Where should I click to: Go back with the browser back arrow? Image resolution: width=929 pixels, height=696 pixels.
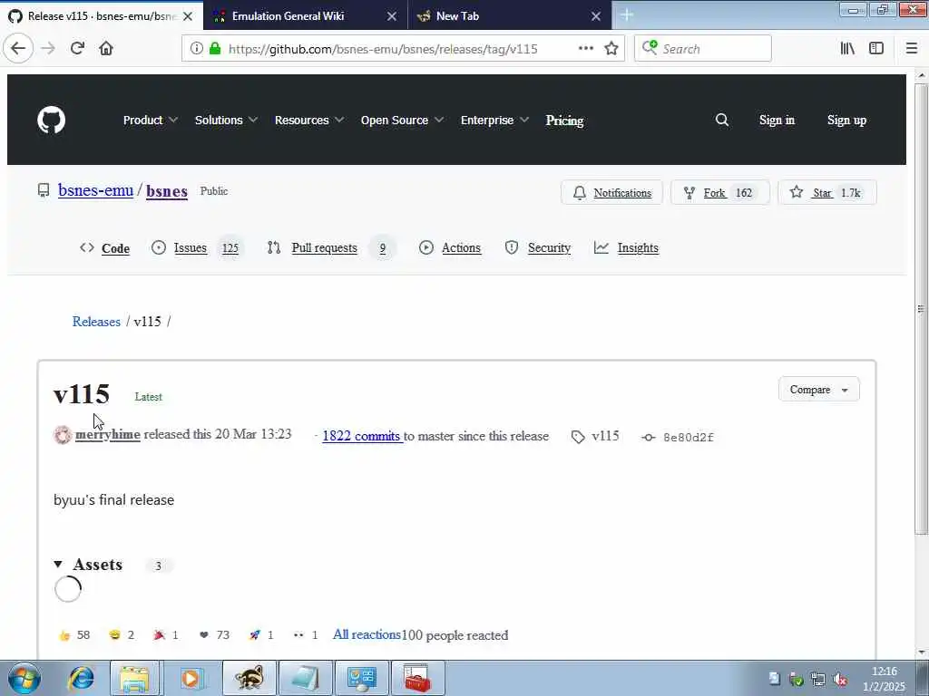click(x=18, y=49)
